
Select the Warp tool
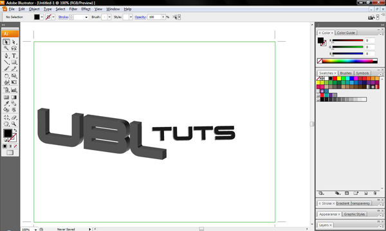tap(6, 82)
